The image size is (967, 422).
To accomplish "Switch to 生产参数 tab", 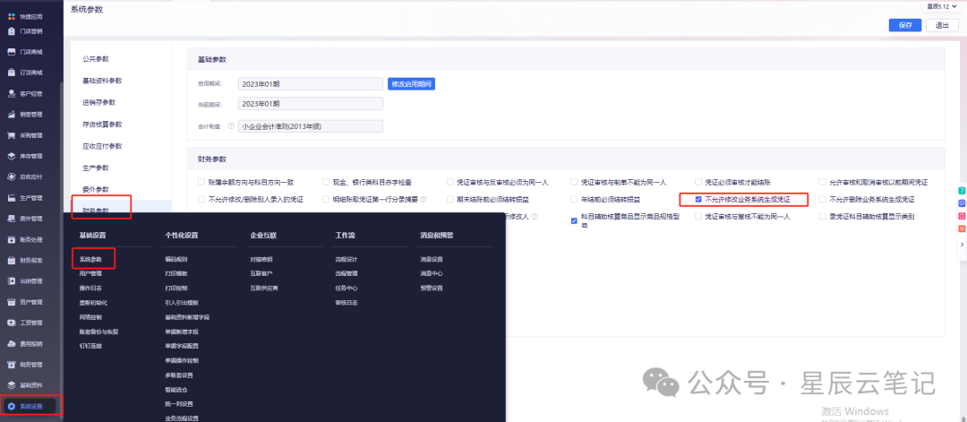I will click(96, 168).
